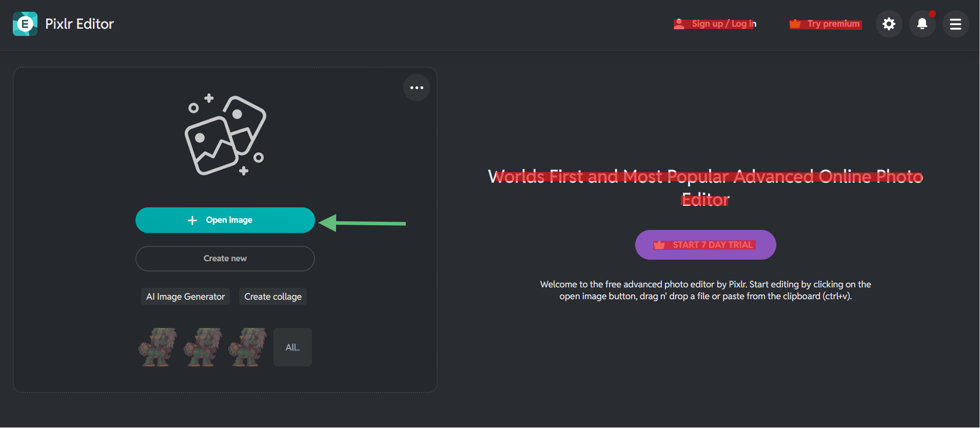Click the Pixlr Editor logo icon
980x428 pixels.
pos(25,24)
